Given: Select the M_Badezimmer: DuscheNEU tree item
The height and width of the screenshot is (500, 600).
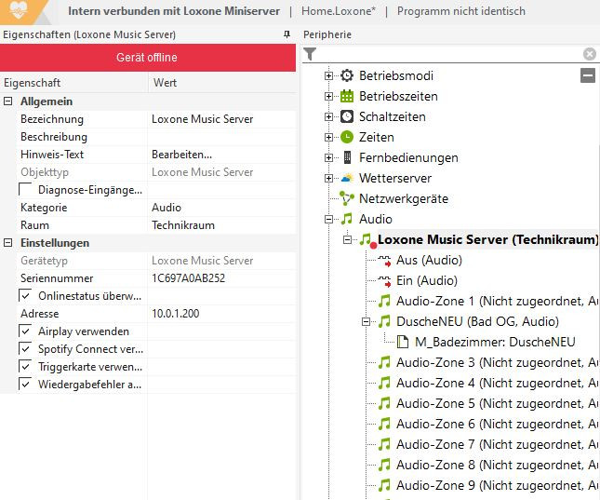Looking at the screenshot, I should point(495,342).
